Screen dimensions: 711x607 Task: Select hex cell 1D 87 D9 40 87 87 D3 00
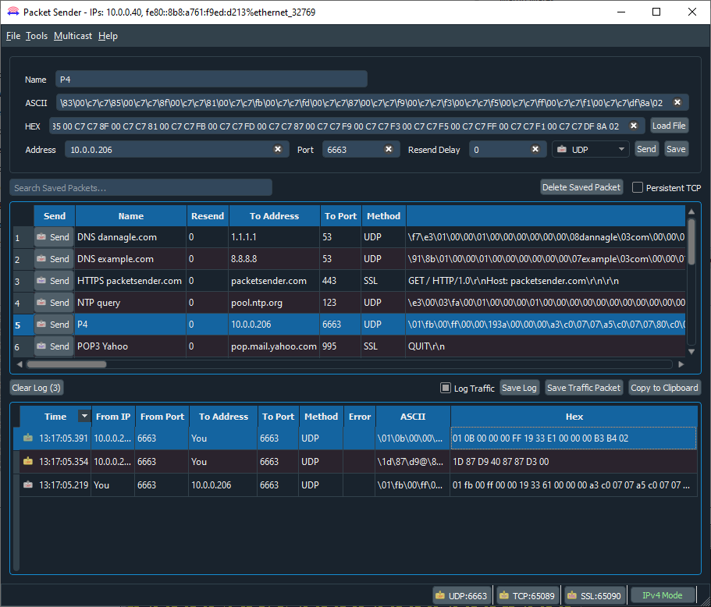(x=574, y=461)
